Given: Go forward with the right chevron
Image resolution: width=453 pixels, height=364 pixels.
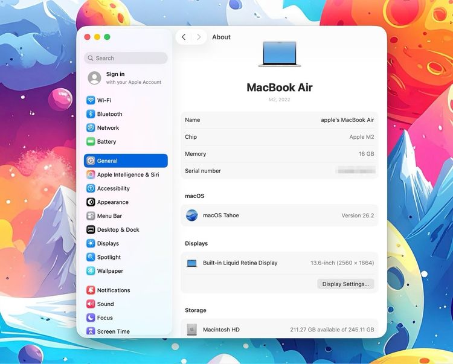Looking at the screenshot, I should click(199, 37).
